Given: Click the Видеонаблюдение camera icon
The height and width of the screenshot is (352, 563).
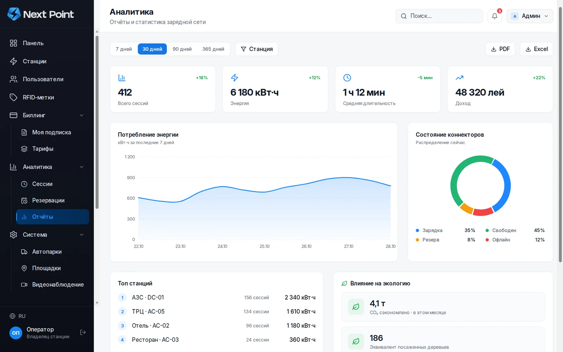Looking at the screenshot, I should point(24,284).
